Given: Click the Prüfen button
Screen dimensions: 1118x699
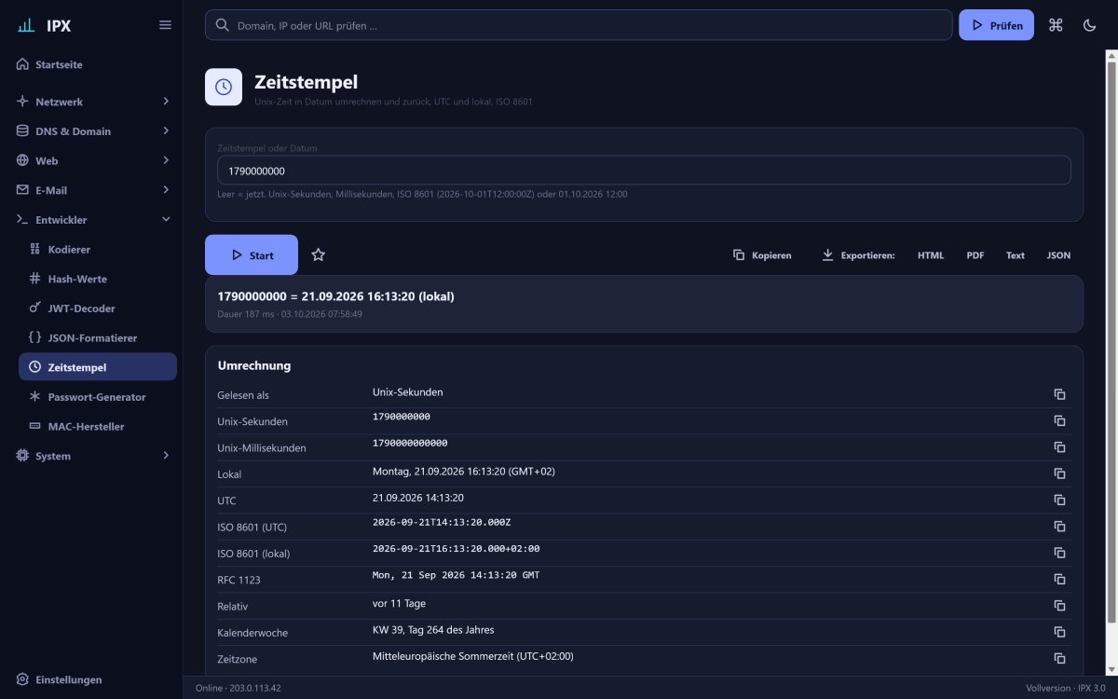Looking at the screenshot, I should [x=996, y=25].
